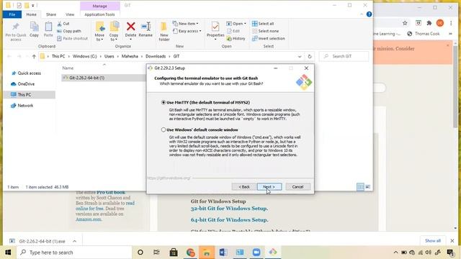
Task: Switch to large icons view layout
Action: coord(367,187)
